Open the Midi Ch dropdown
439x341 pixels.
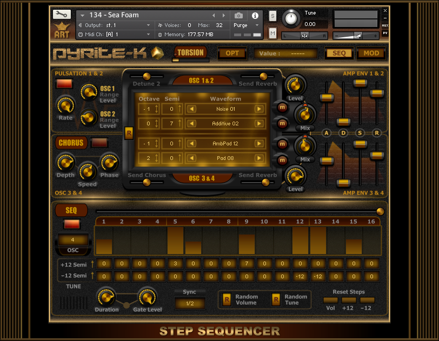click(x=149, y=35)
